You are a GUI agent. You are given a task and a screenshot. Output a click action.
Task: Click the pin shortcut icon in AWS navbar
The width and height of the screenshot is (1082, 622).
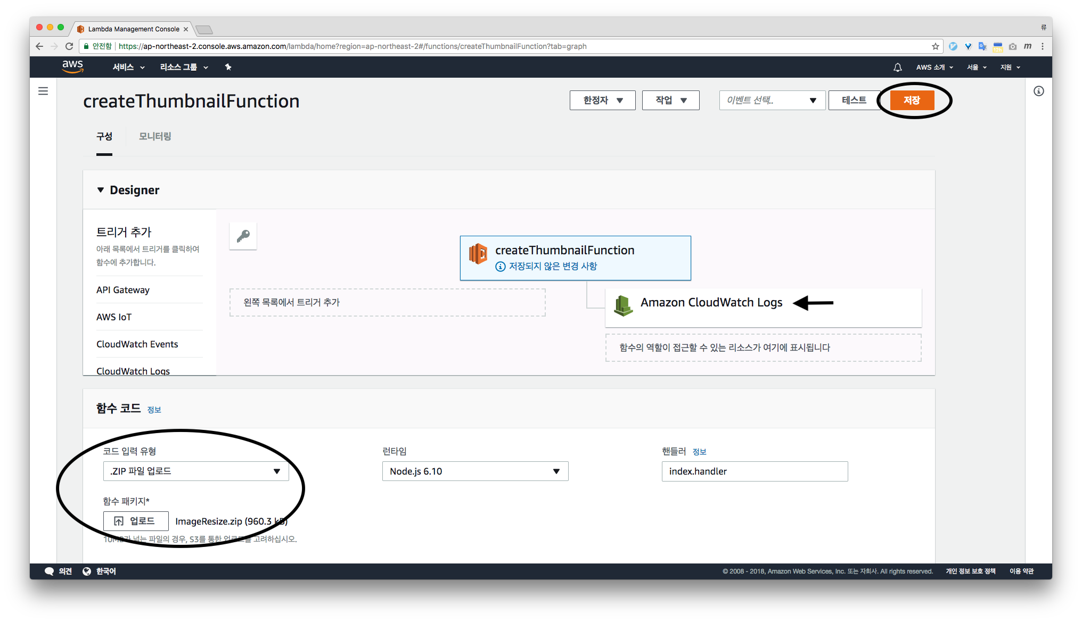228,67
